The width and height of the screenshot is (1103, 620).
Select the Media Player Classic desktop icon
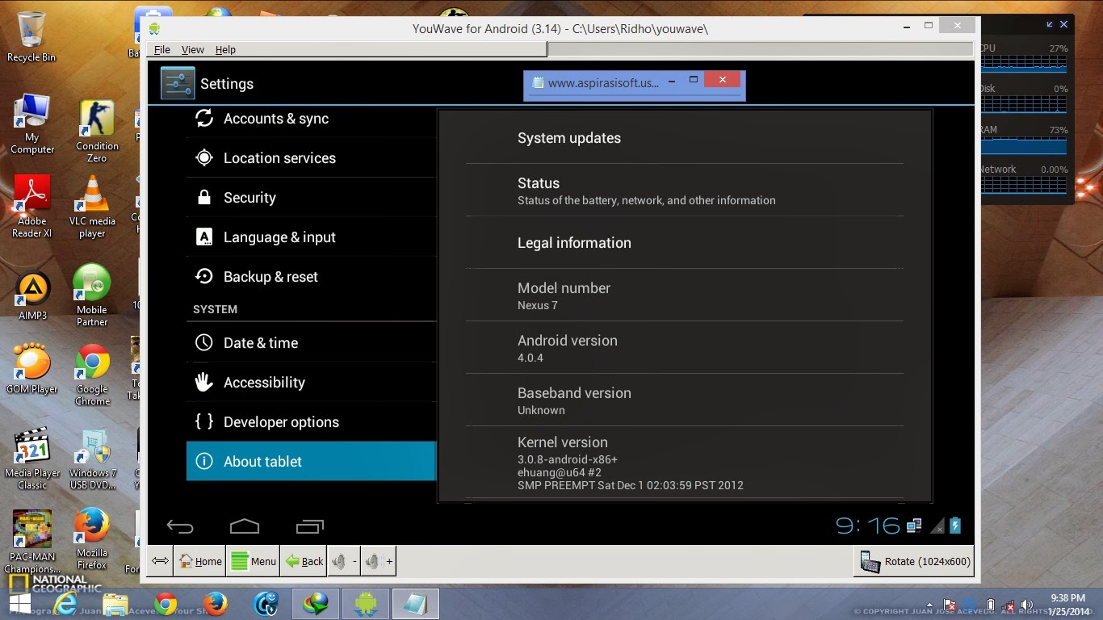click(32, 459)
